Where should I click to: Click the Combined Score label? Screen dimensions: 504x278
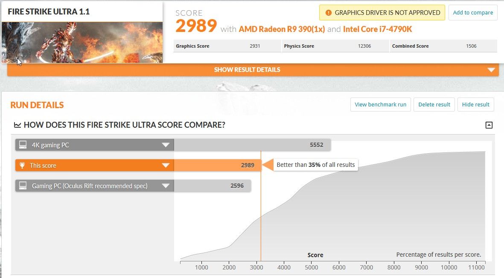(x=410, y=46)
